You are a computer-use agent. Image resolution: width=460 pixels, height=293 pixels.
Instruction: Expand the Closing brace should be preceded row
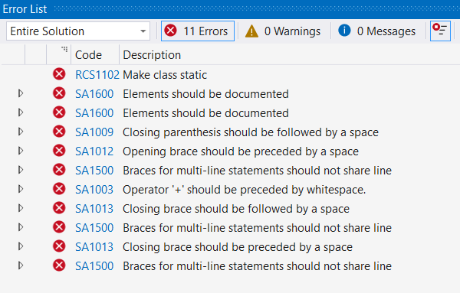tap(21, 246)
